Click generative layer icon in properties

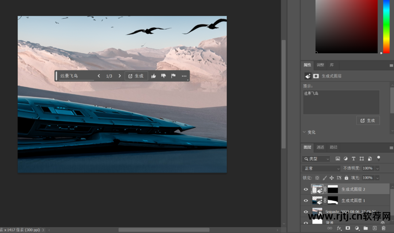click(x=308, y=76)
